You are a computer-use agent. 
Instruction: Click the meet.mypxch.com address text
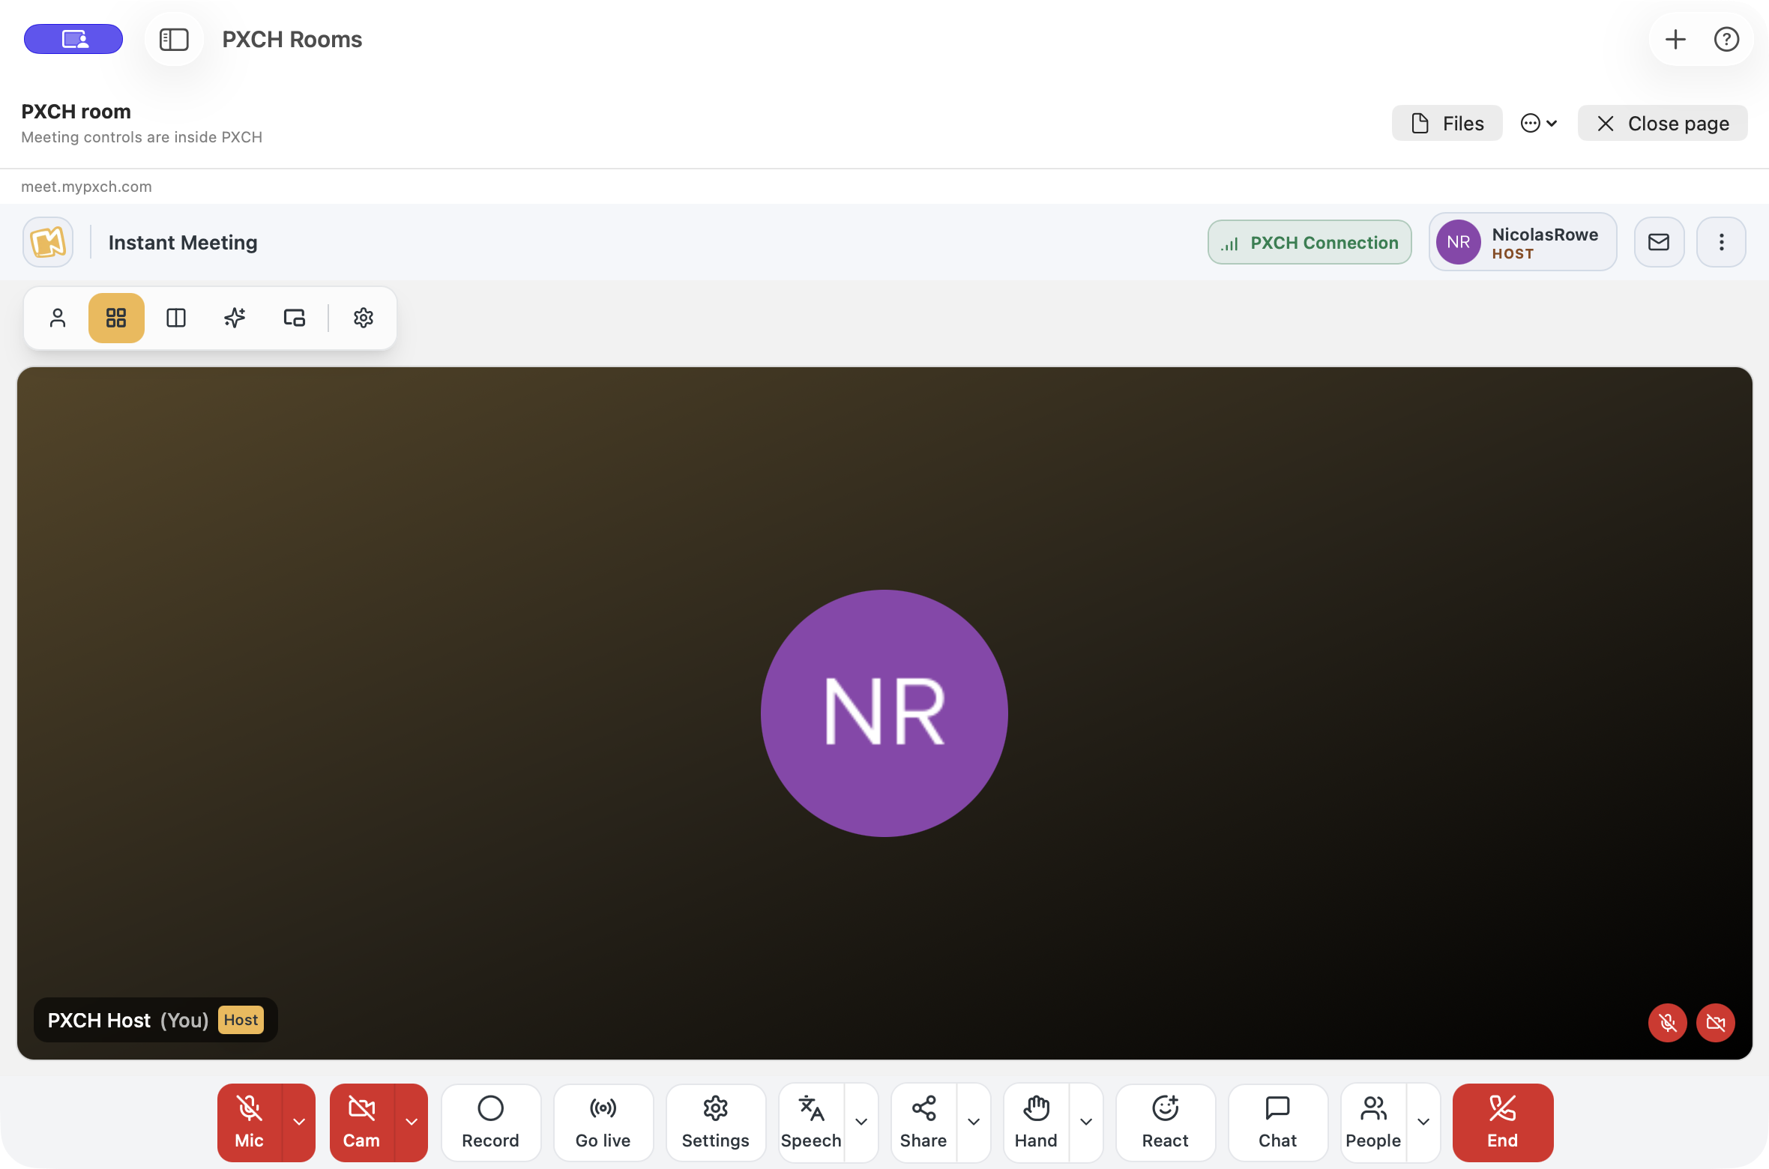click(86, 187)
